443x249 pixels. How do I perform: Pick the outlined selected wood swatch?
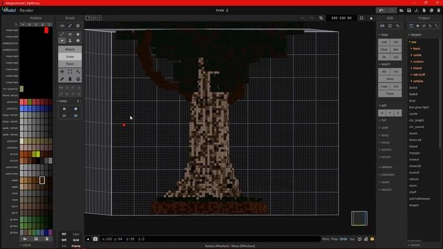pos(42,180)
